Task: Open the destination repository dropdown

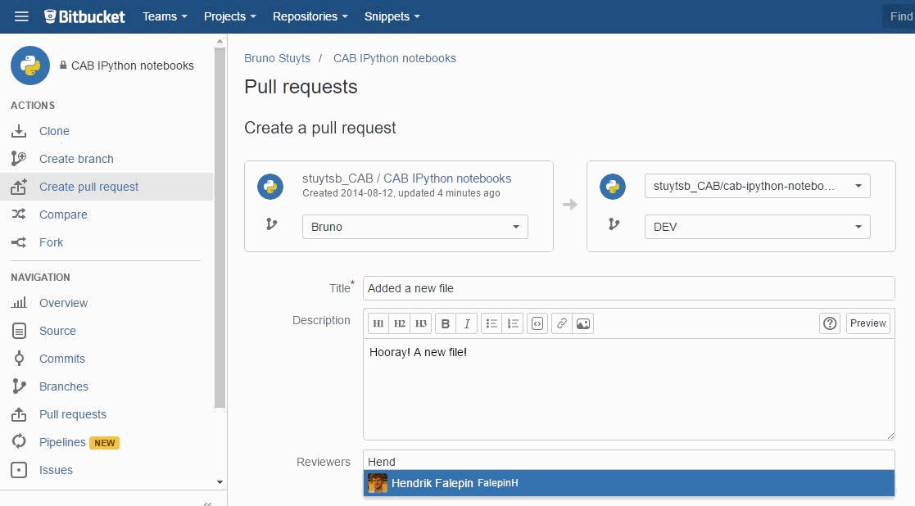Action: (758, 186)
